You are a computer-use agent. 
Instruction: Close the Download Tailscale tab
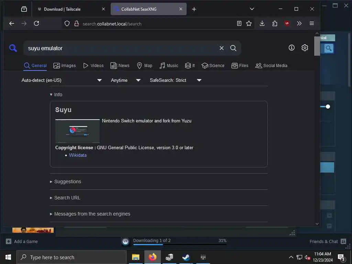(x=103, y=9)
